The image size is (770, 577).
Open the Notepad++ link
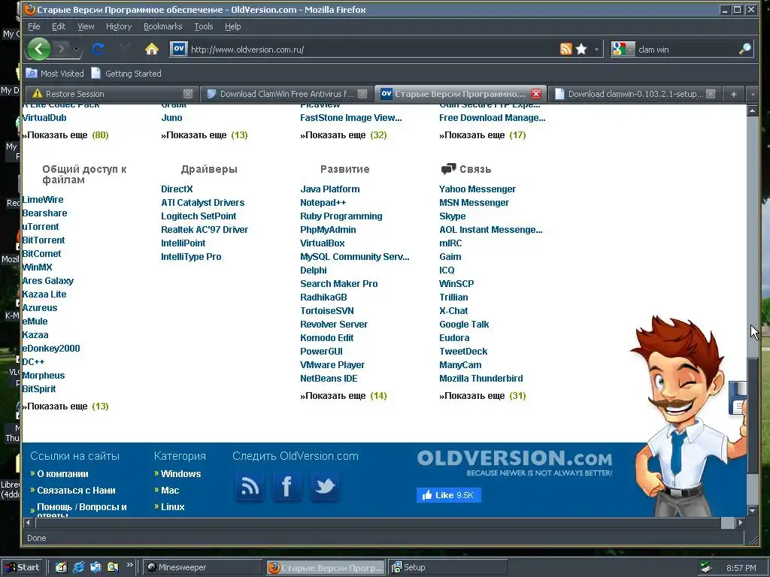(323, 203)
